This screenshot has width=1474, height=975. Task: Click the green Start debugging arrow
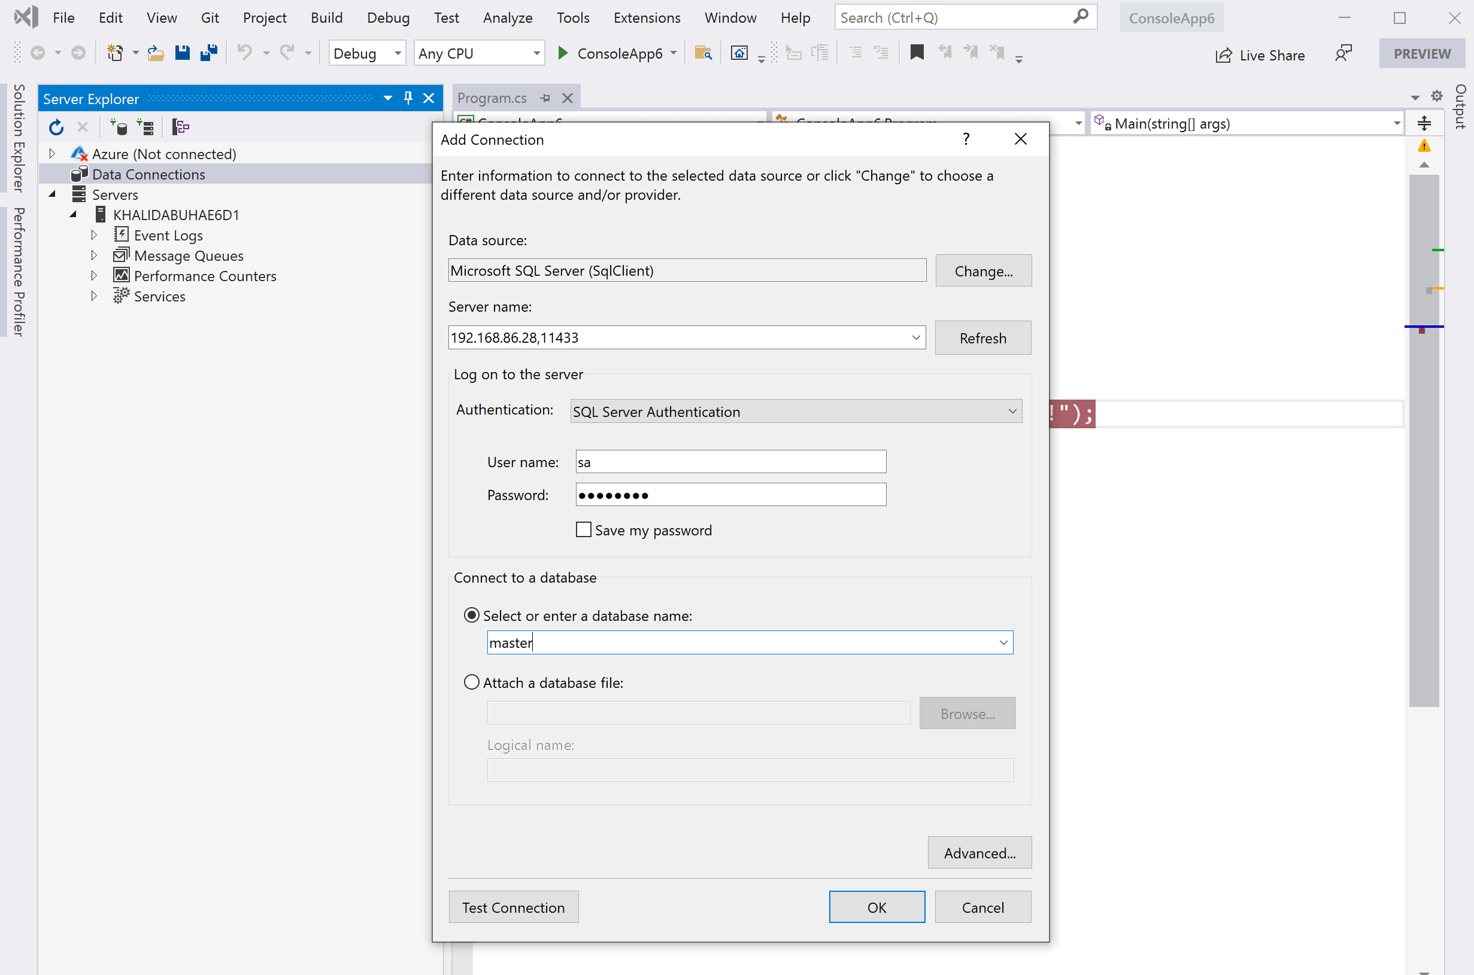click(562, 53)
